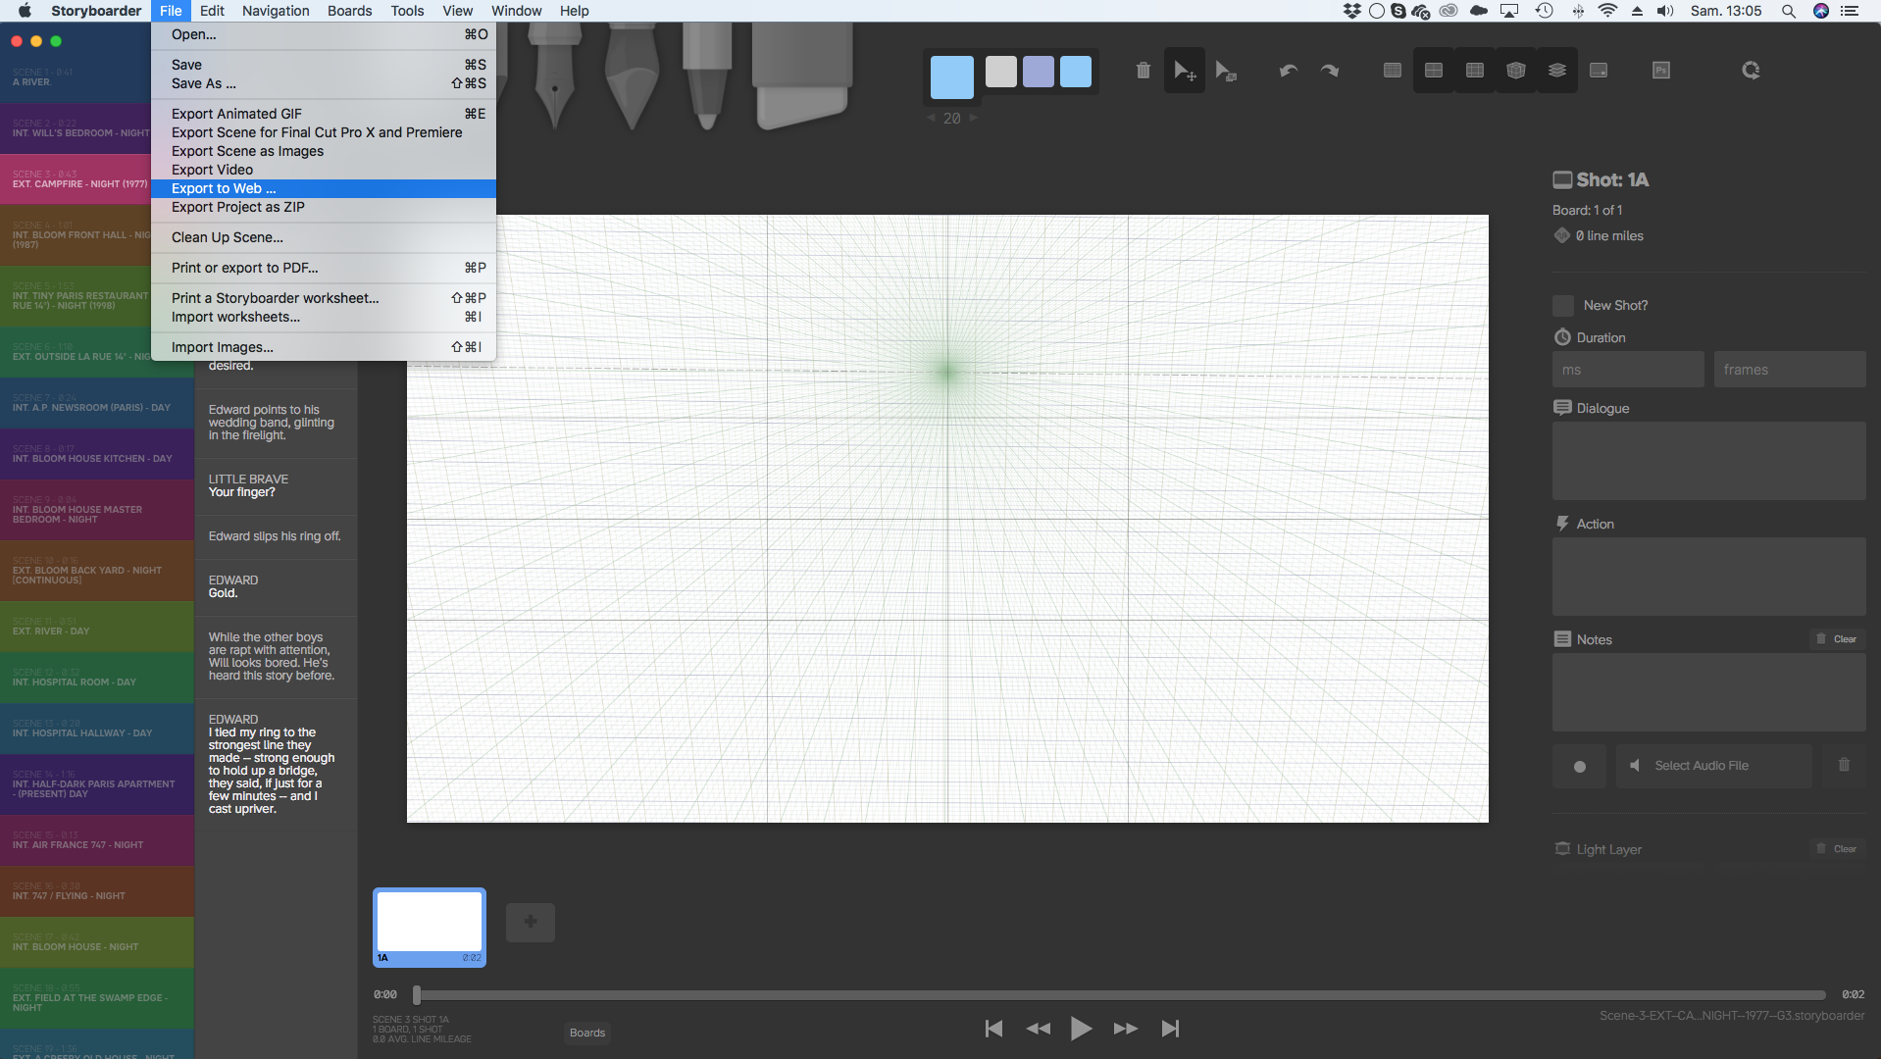This screenshot has height=1059, width=1881.
Task: Select Print or export to PDF
Action: pyautogui.click(x=324, y=268)
